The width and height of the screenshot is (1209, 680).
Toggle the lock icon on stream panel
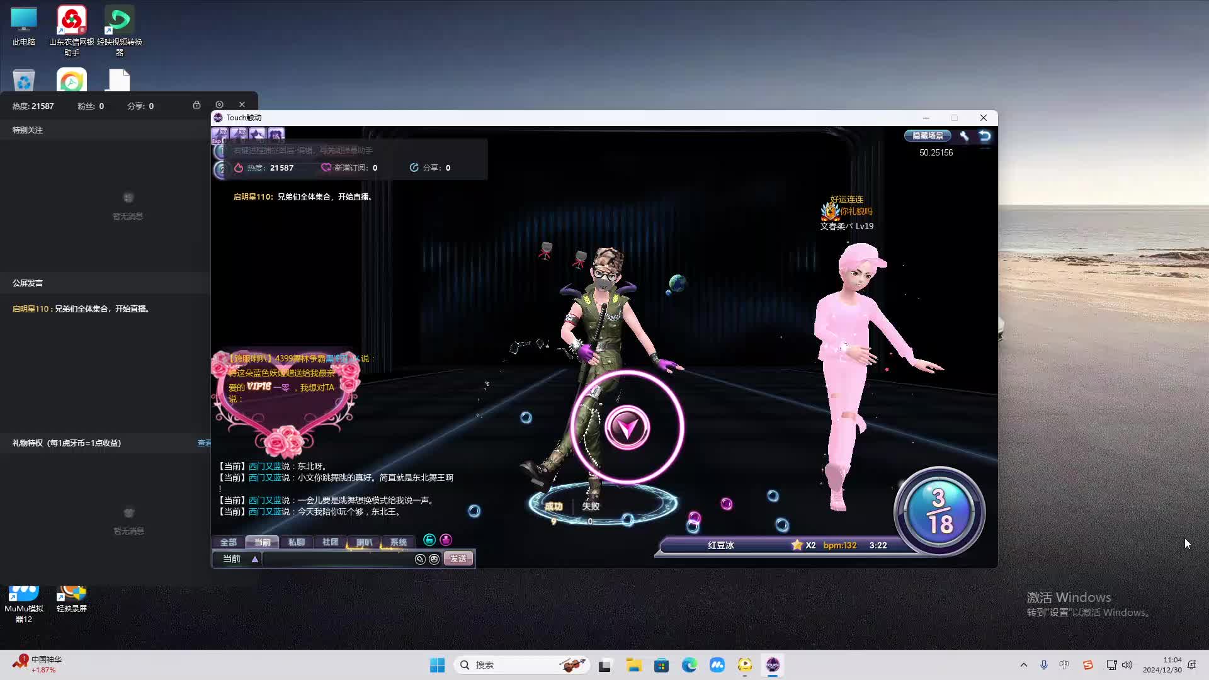pos(196,105)
